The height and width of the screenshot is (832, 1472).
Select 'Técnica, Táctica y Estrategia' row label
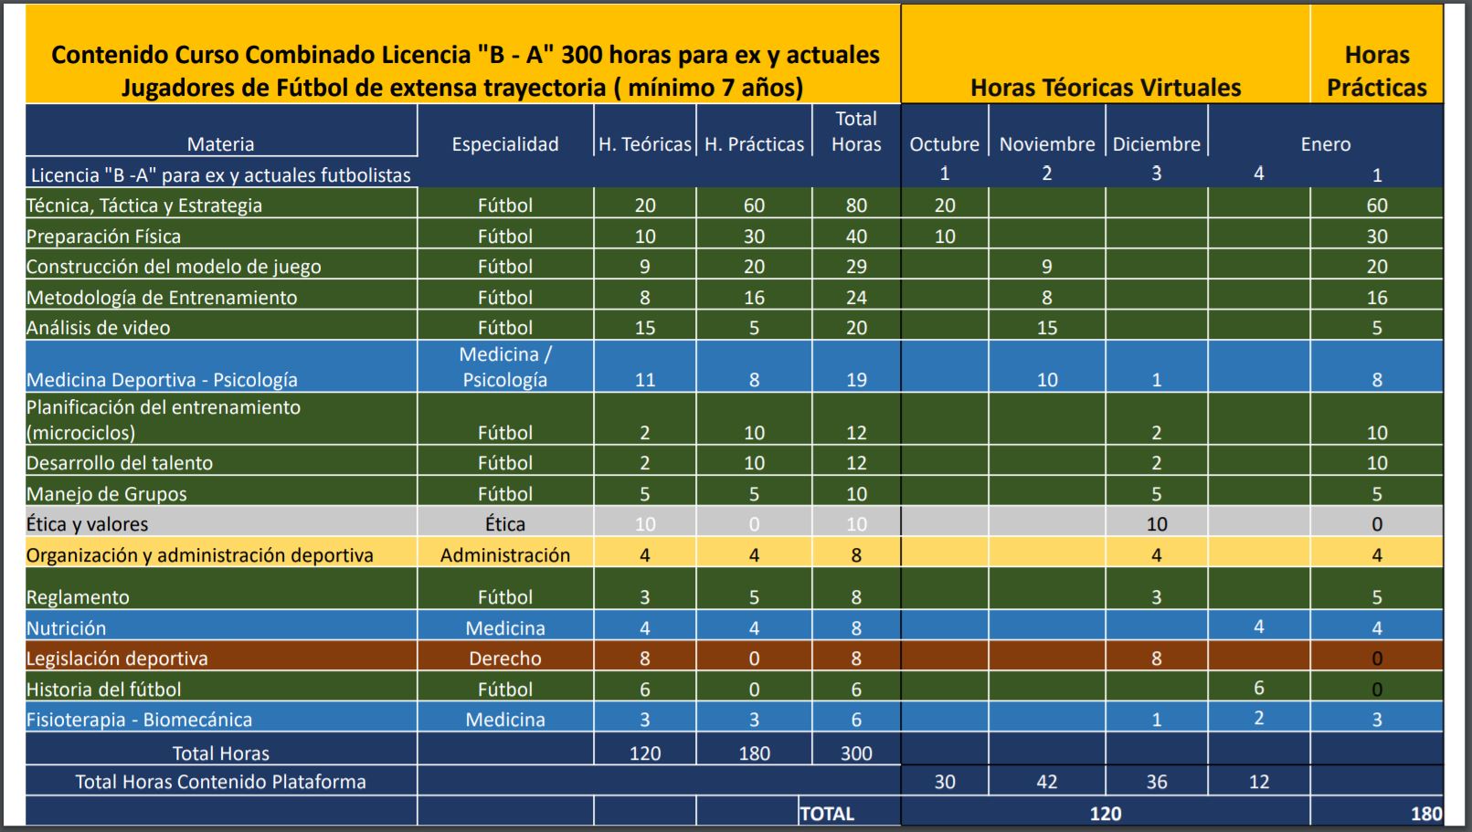pyautogui.click(x=221, y=203)
